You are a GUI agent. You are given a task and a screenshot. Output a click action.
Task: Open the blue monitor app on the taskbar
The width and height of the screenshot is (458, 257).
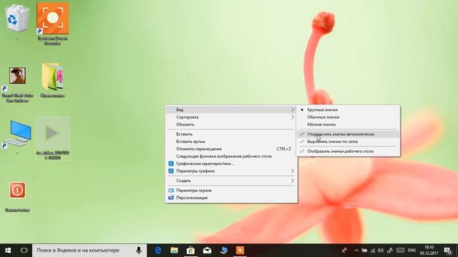pyautogui.click(x=224, y=251)
